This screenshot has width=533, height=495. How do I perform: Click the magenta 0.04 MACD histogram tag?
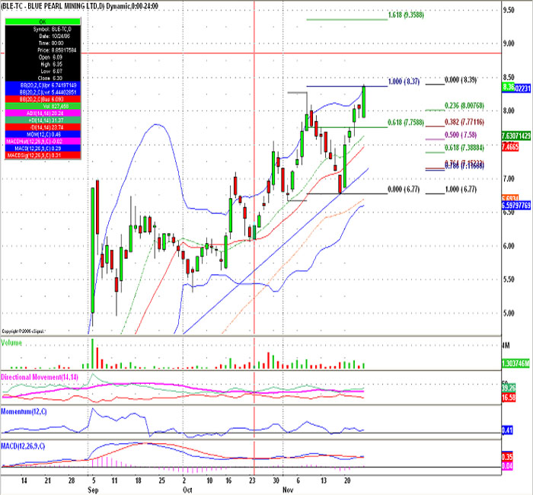[x=507, y=466]
